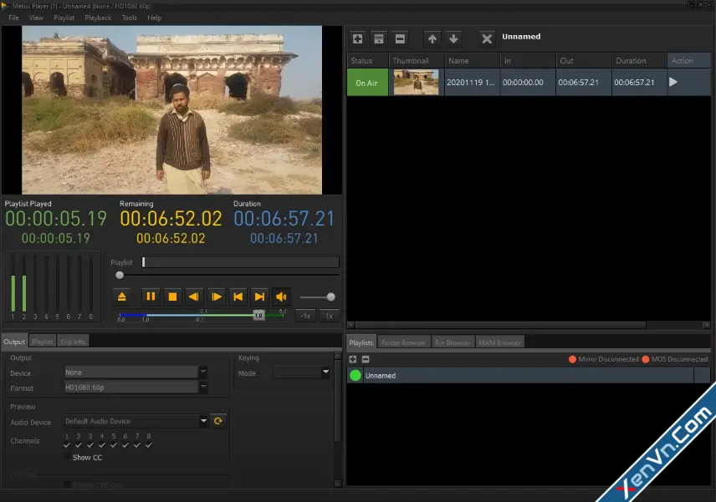This screenshot has width=716, height=502.
Task: Pause the playback
Action: (151, 297)
